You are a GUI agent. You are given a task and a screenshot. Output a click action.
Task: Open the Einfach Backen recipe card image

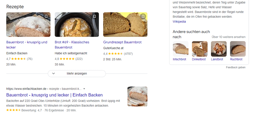pos(29,25)
